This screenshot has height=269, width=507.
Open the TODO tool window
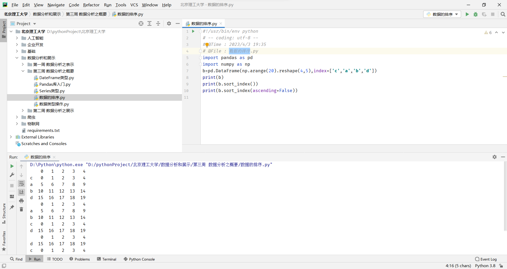tap(55, 259)
